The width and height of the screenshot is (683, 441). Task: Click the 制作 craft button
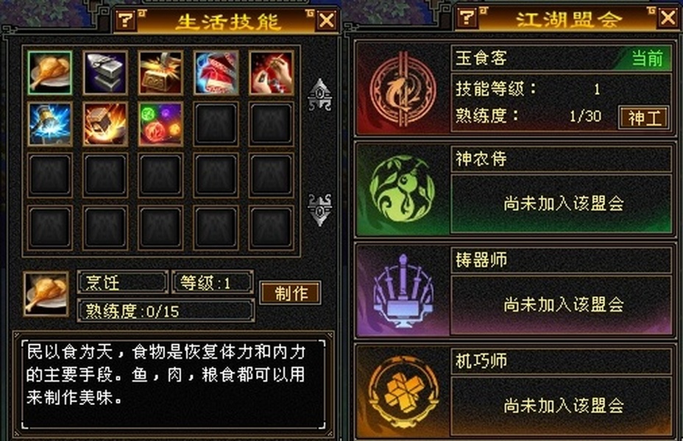(291, 293)
